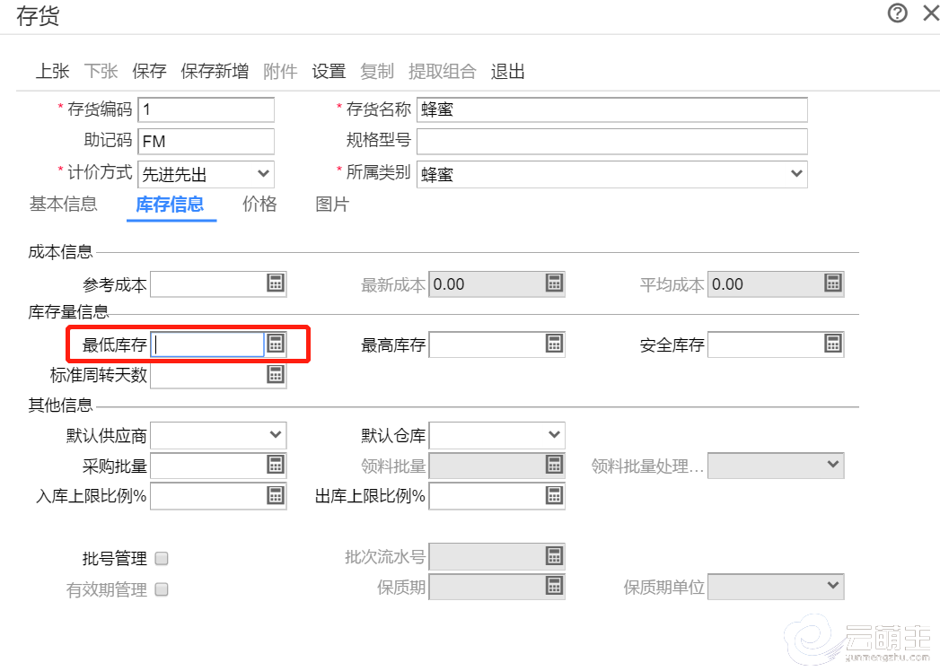Toggle the 有效期管理 checkbox
The width and height of the screenshot is (940, 671).
(162, 589)
